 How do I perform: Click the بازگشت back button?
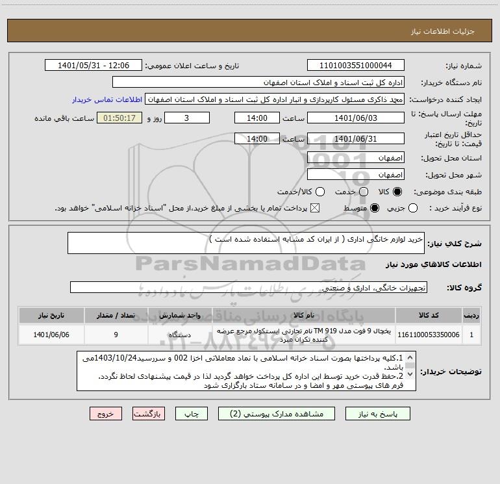149,414
